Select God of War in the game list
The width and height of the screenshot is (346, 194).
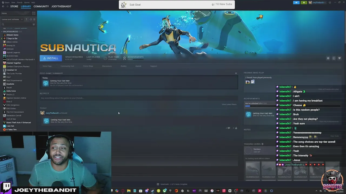[11, 119]
